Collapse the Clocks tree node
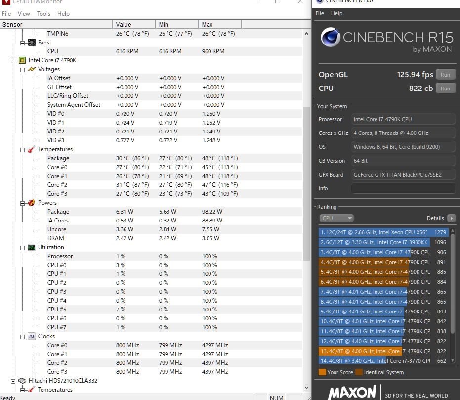The width and height of the screenshot is (460, 400). [x=22, y=337]
